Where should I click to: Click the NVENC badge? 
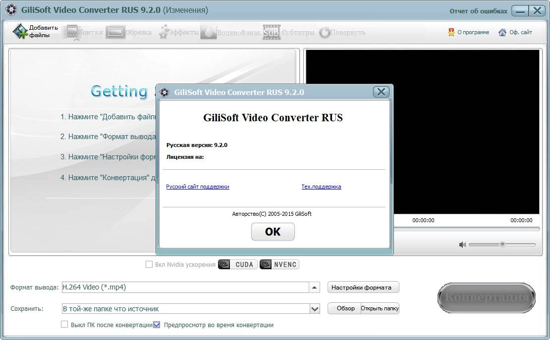pyautogui.click(x=279, y=264)
